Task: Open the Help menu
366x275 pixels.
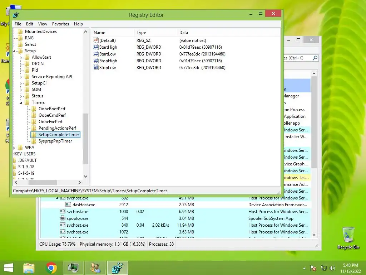Action: 78,24
